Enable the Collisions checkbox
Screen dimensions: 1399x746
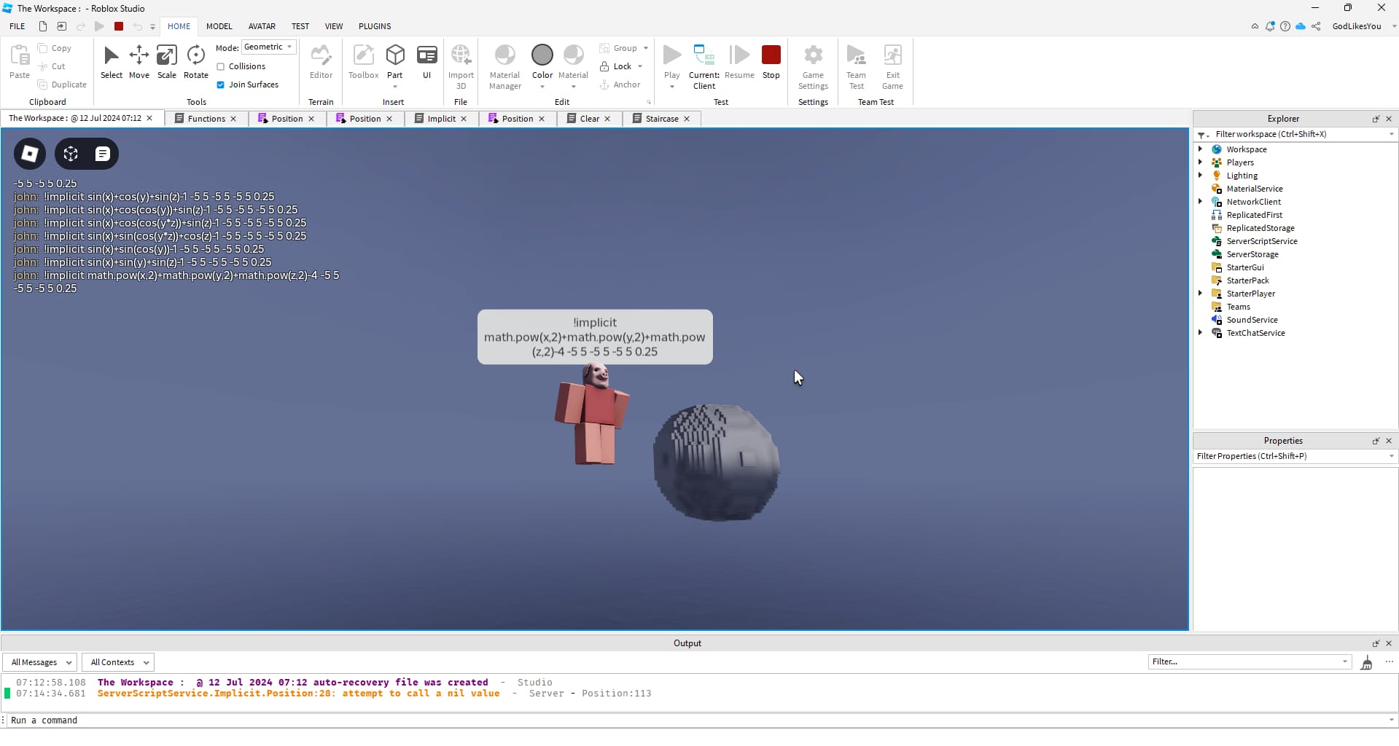point(221,66)
